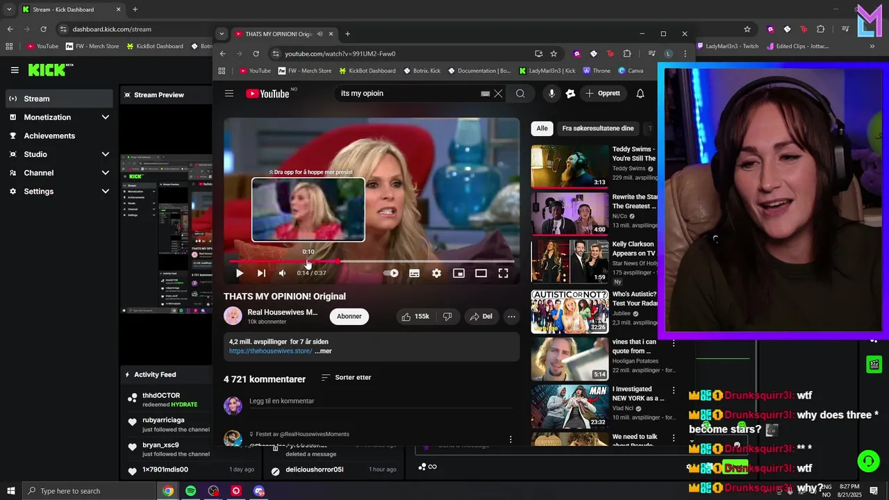Share the video via Del button

(481, 317)
